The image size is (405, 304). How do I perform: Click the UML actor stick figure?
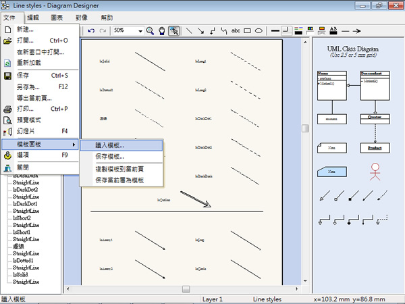(x=371, y=172)
